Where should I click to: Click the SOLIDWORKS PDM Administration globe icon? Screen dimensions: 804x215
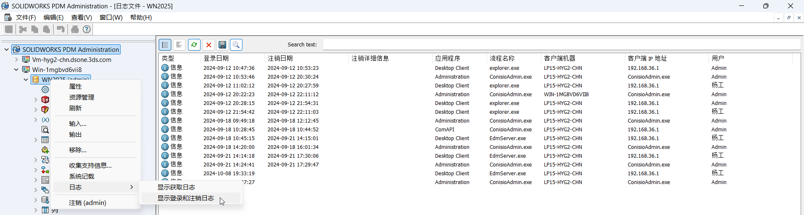pos(16,49)
